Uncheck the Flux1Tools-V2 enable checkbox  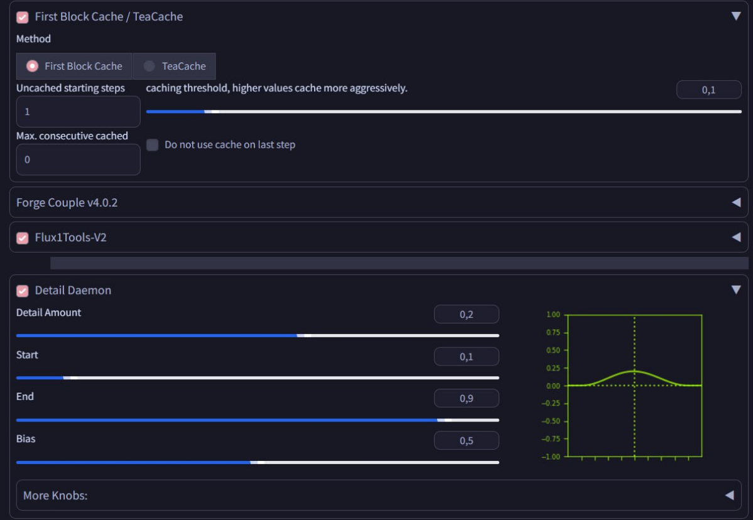click(23, 238)
